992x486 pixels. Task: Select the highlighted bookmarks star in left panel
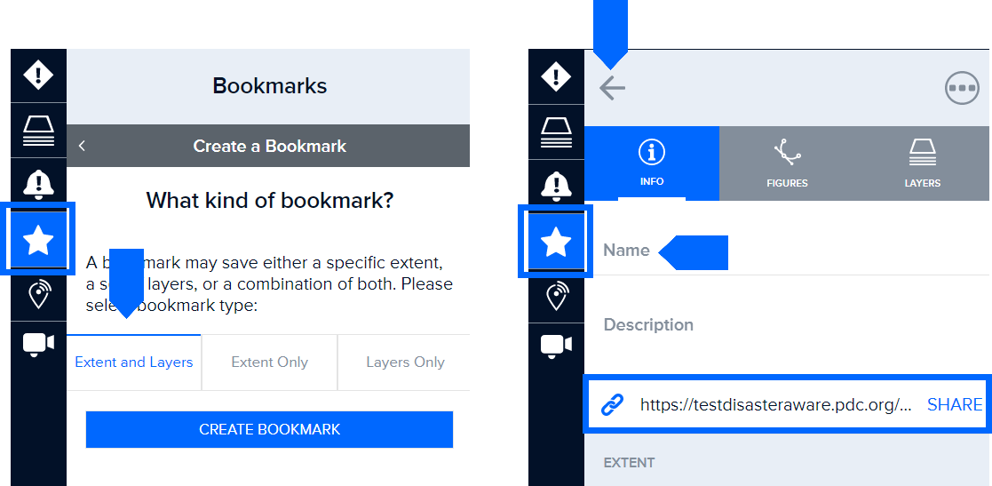pos(38,240)
